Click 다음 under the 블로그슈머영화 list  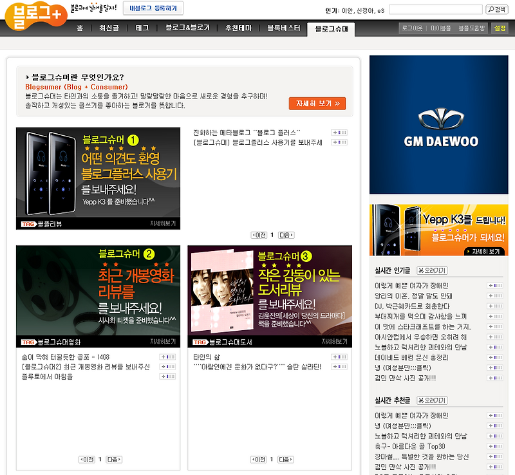[114, 460]
